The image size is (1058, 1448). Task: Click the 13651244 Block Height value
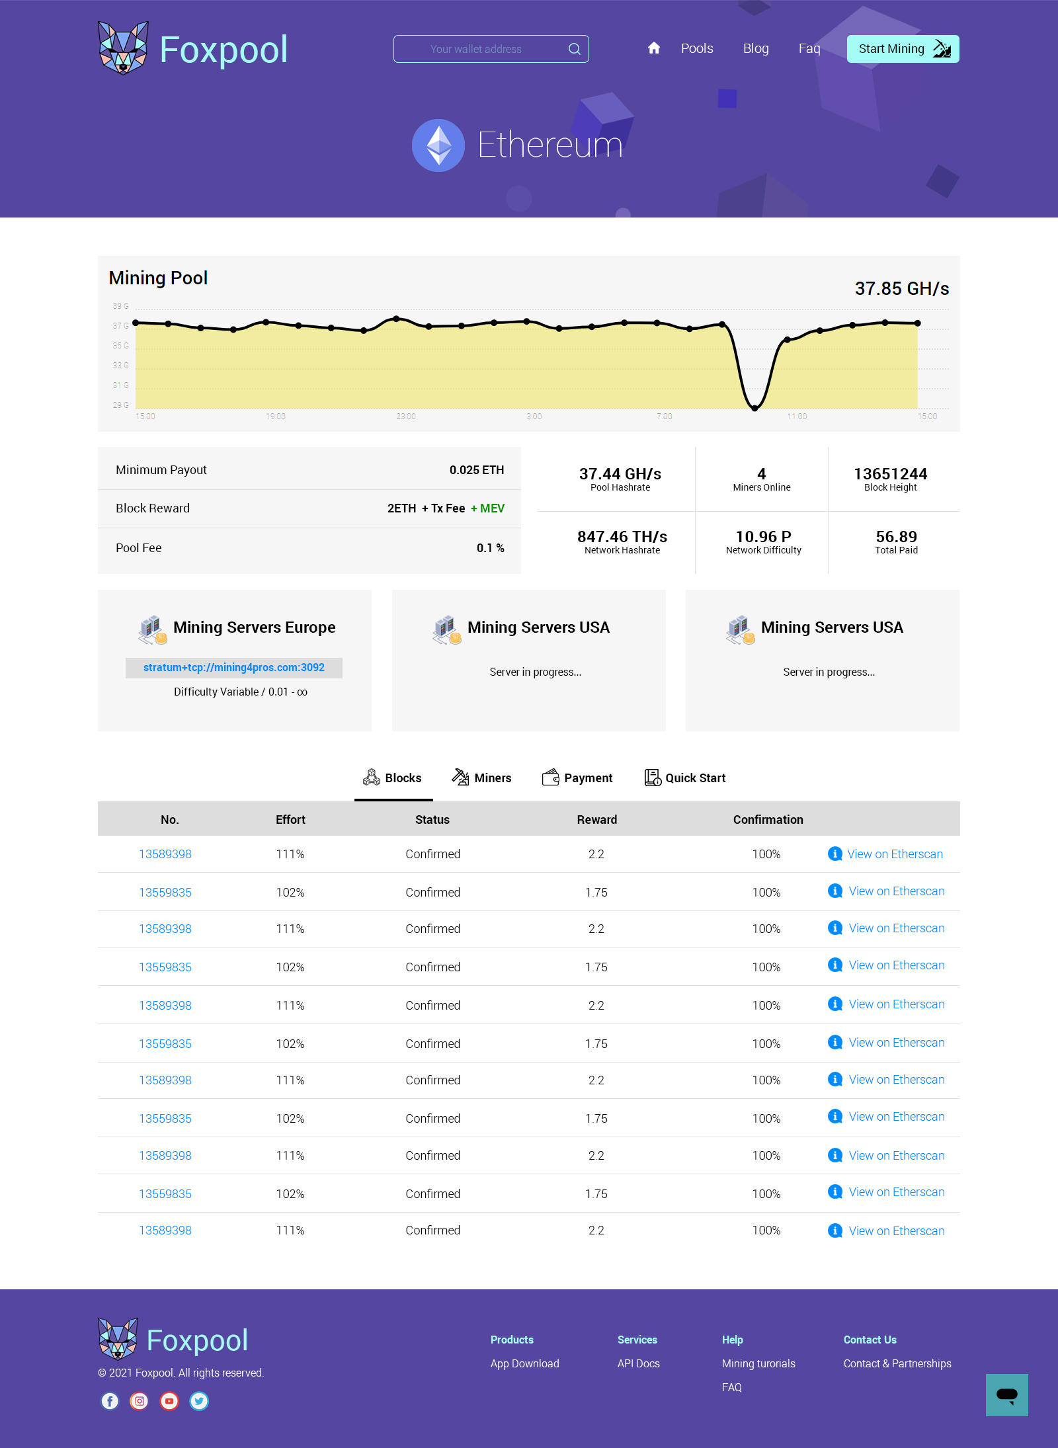(x=890, y=473)
